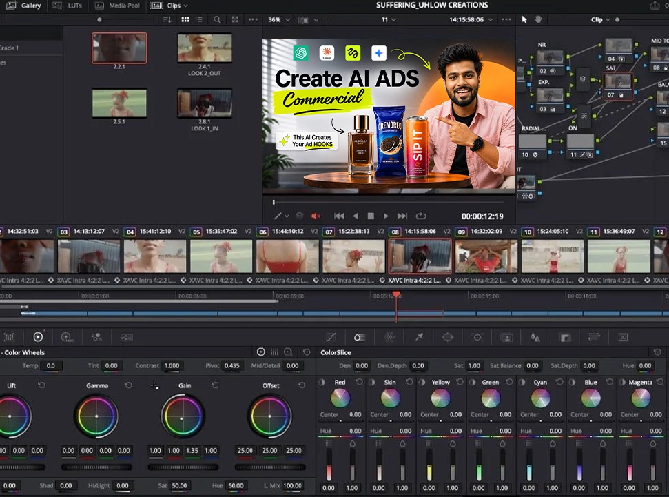Open the Media Pool panel
Screen dimensions: 669x497
point(117,6)
